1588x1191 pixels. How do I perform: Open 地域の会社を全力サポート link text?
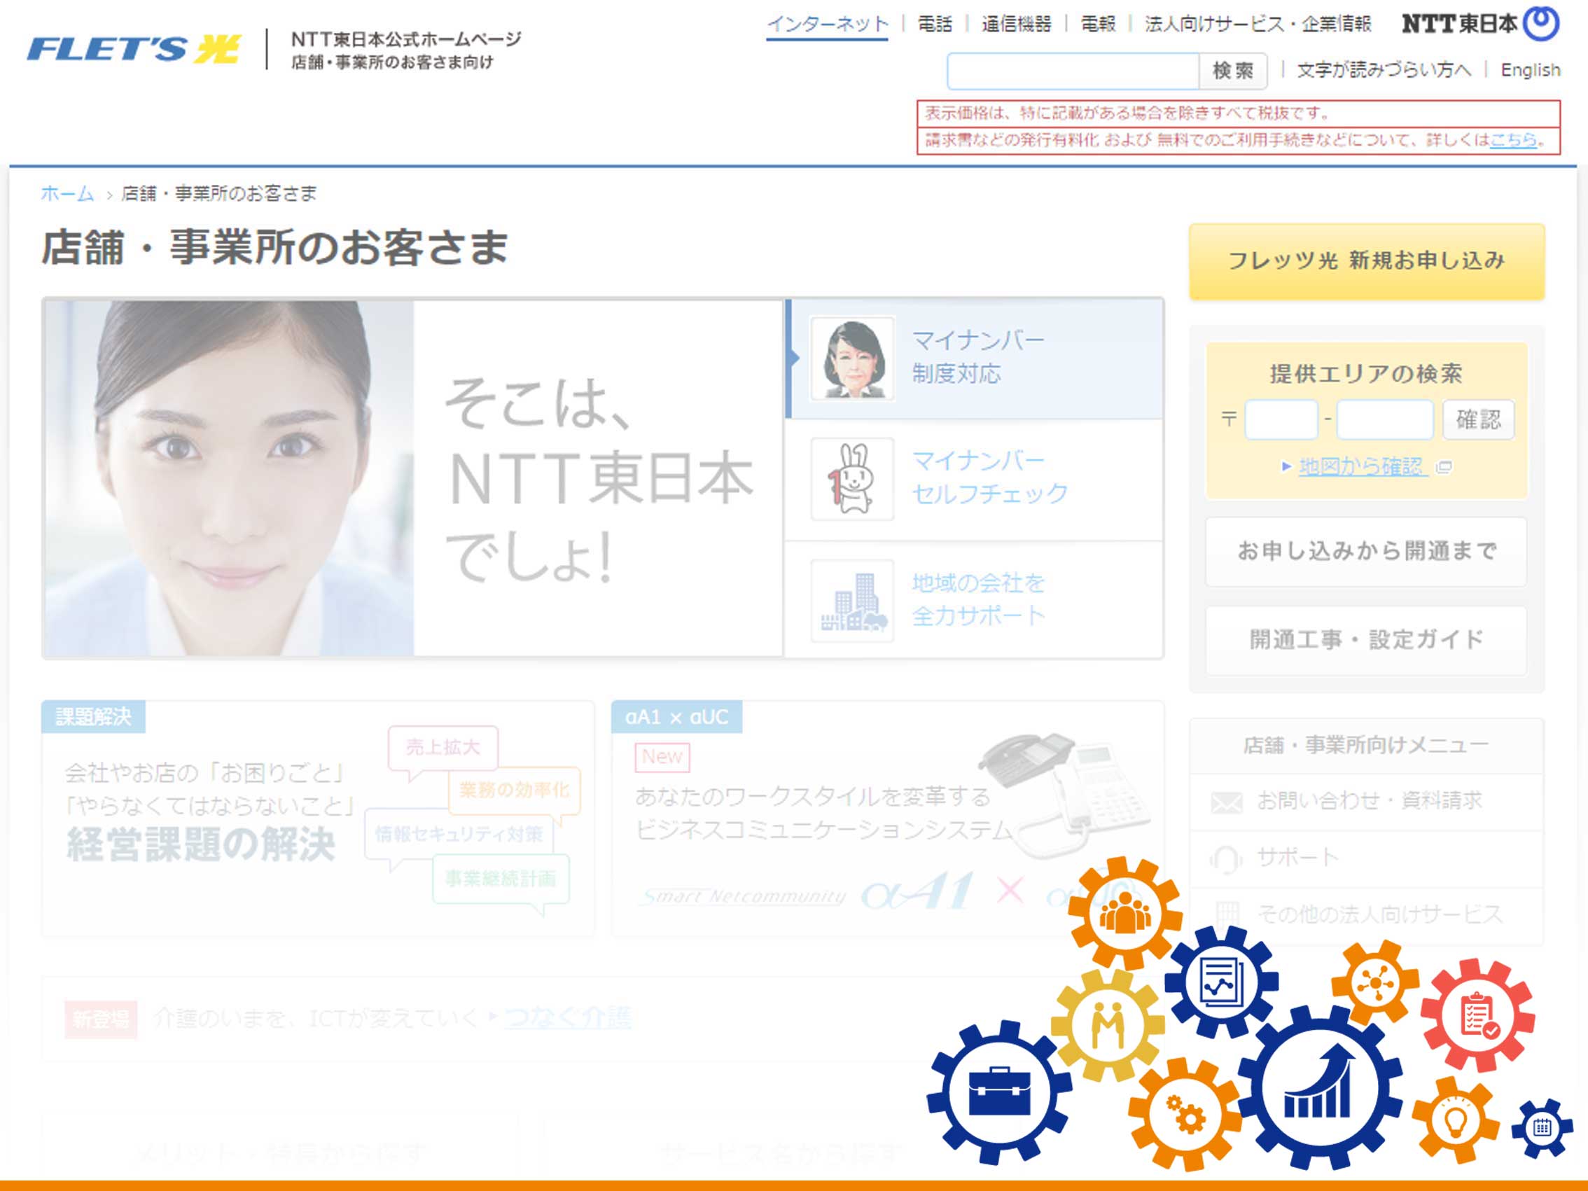click(977, 599)
